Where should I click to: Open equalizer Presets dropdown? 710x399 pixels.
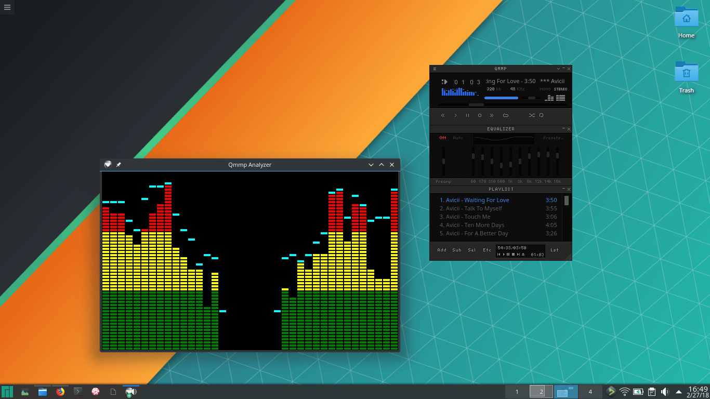point(553,138)
